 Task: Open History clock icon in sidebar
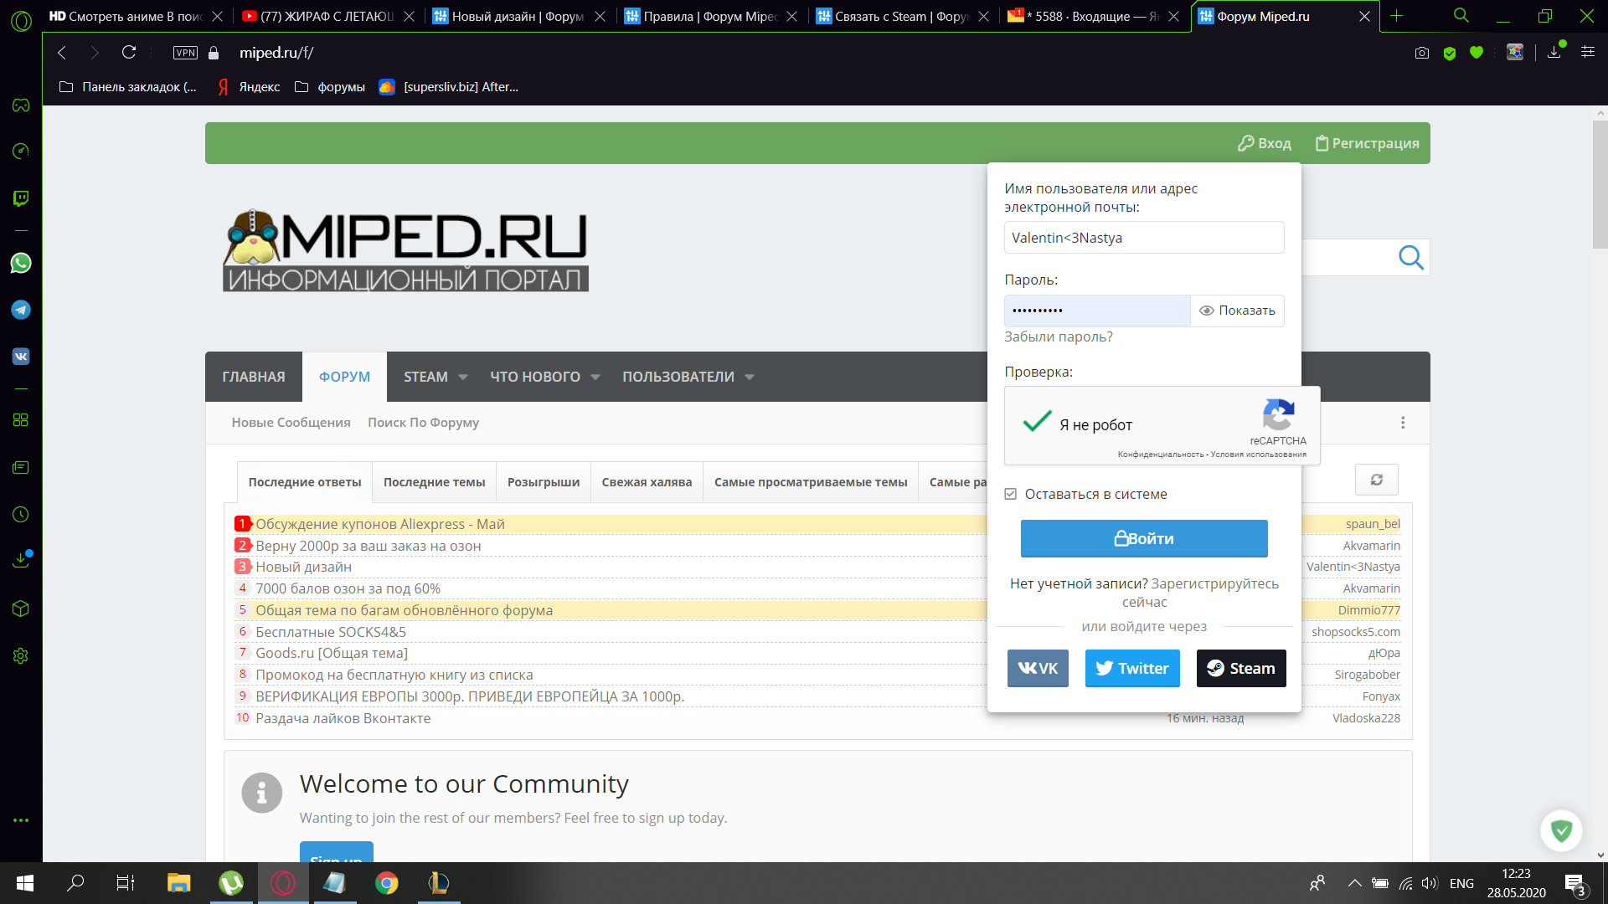click(x=21, y=515)
